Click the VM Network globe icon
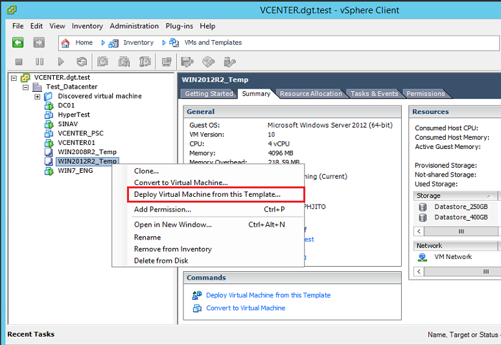The height and width of the screenshot is (345, 501). (423, 257)
